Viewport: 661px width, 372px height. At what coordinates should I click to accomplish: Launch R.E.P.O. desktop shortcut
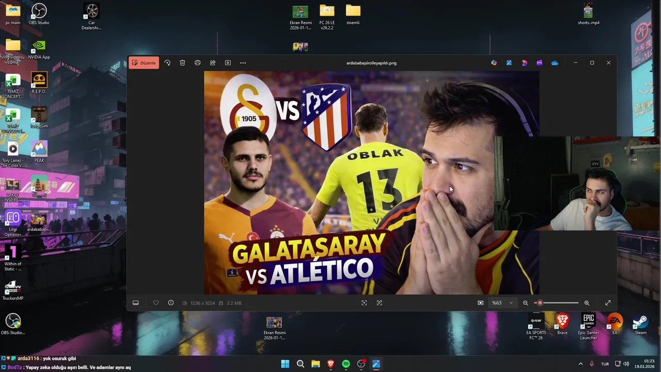(39, 84)
